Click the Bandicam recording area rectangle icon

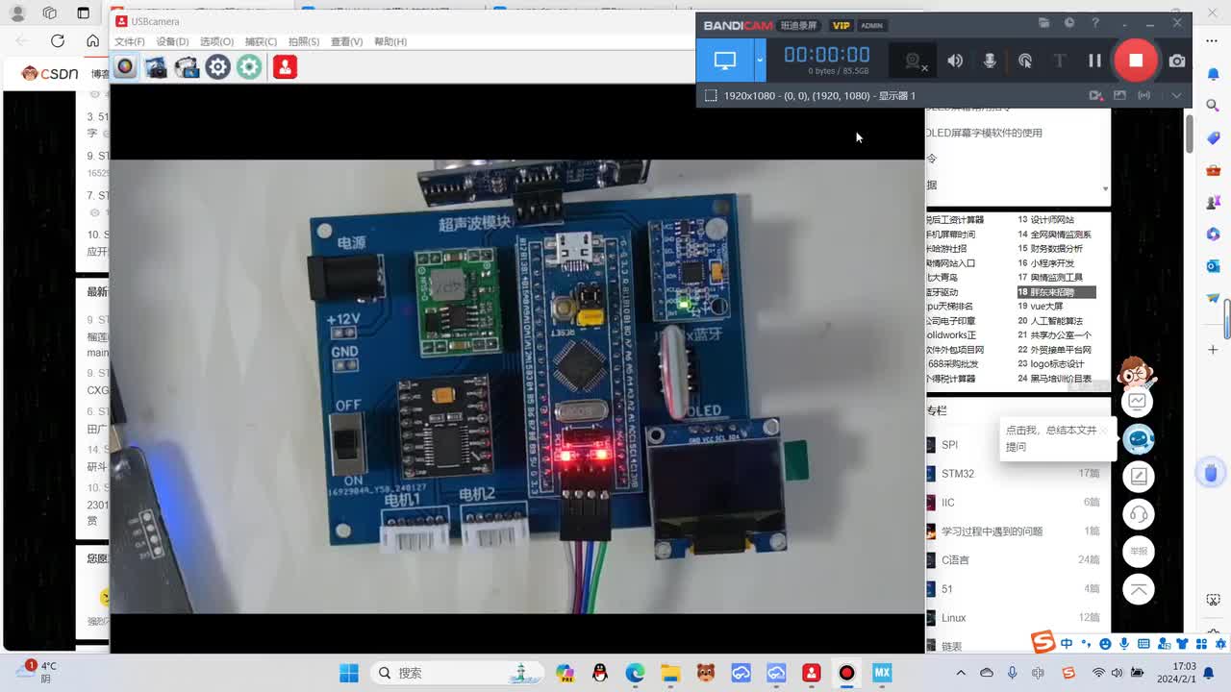click(x=711, y=96)
